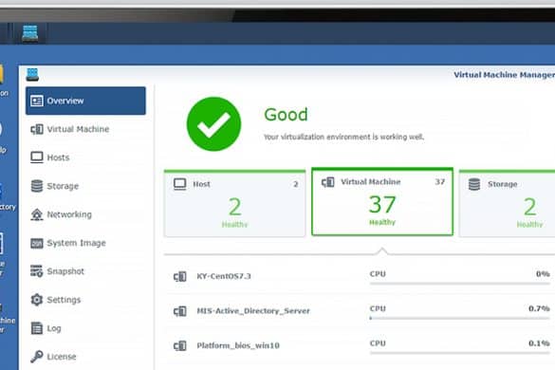This screenshot has height=370, width=555.
Task: Click the Virtual Machine Manager window title
Action: 504,75
